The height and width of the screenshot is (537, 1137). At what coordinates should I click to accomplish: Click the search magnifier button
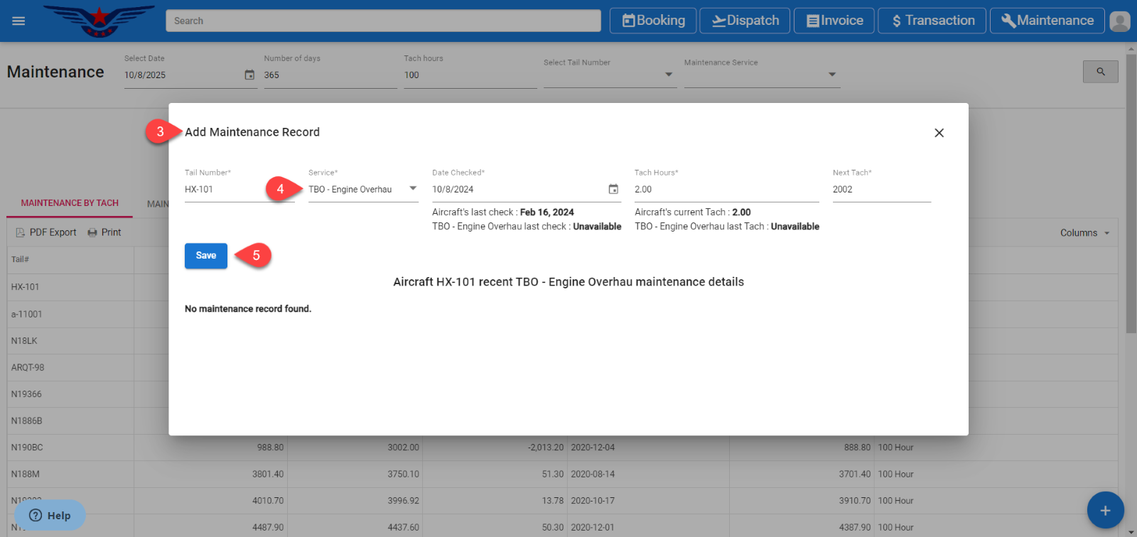pos(1100,72)
